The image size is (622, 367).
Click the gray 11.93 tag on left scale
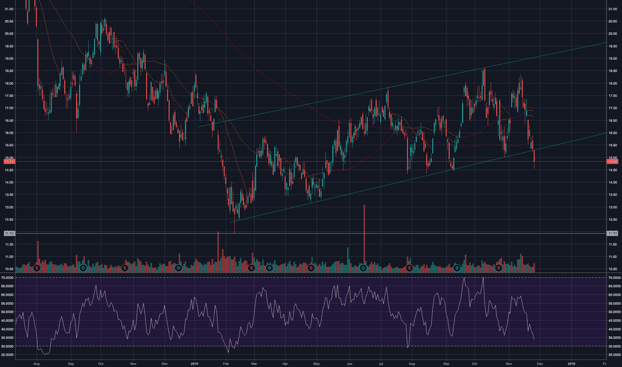[9, 234]
